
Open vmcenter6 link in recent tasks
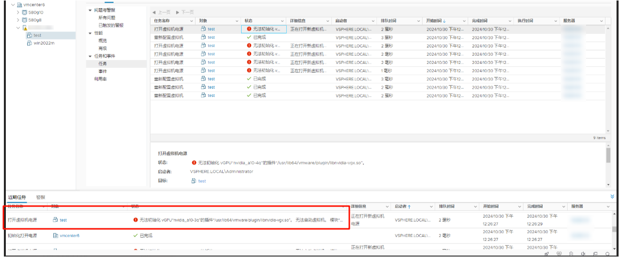click(69, 235)
